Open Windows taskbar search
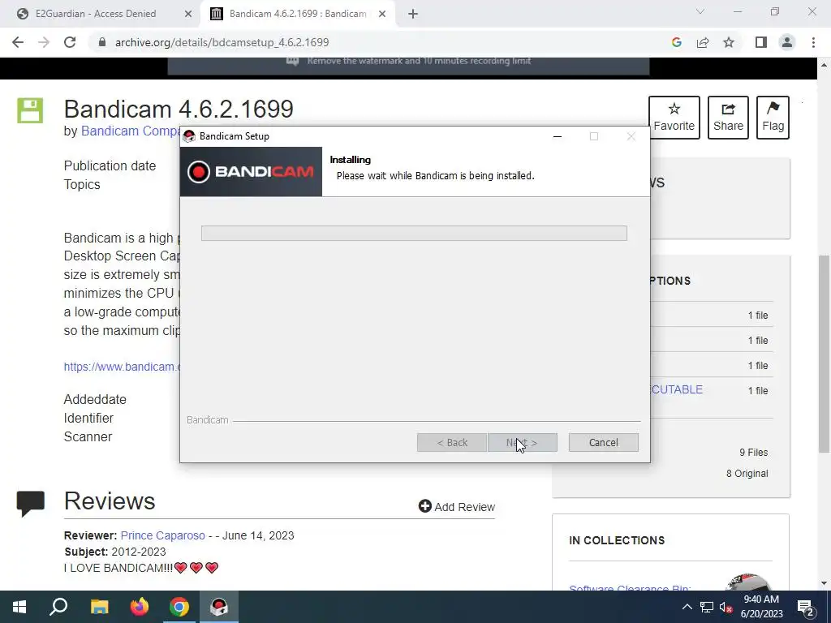Screen dimensions: 831x623 click(x=58, y=607)
